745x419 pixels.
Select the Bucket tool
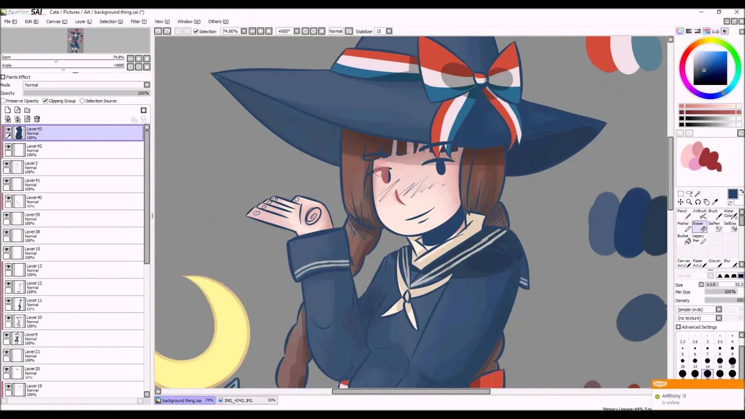[x=683, y=239]
